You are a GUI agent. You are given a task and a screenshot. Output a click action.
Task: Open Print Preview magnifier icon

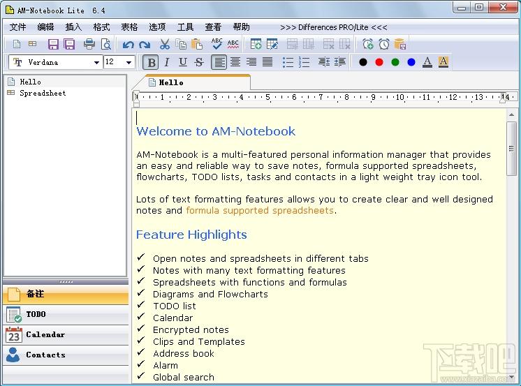point(106,44)
